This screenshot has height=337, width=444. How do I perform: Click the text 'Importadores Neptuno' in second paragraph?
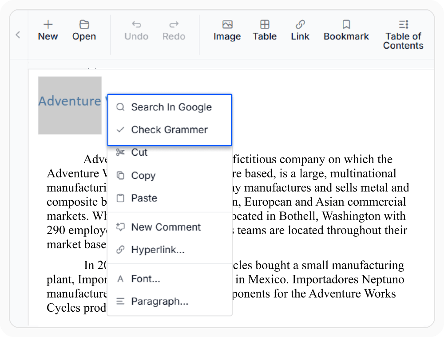point(348,280)
